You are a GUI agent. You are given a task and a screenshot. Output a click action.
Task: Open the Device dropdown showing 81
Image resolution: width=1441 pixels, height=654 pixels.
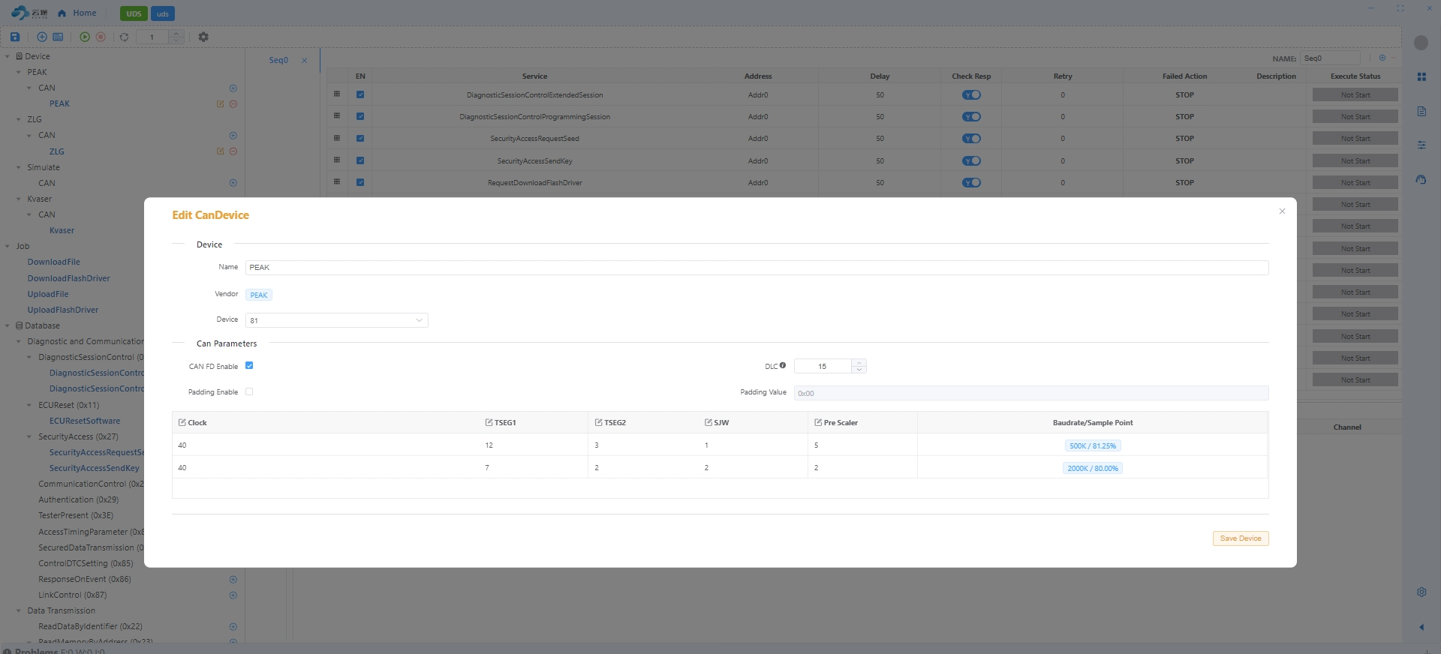tap(337, 320)
